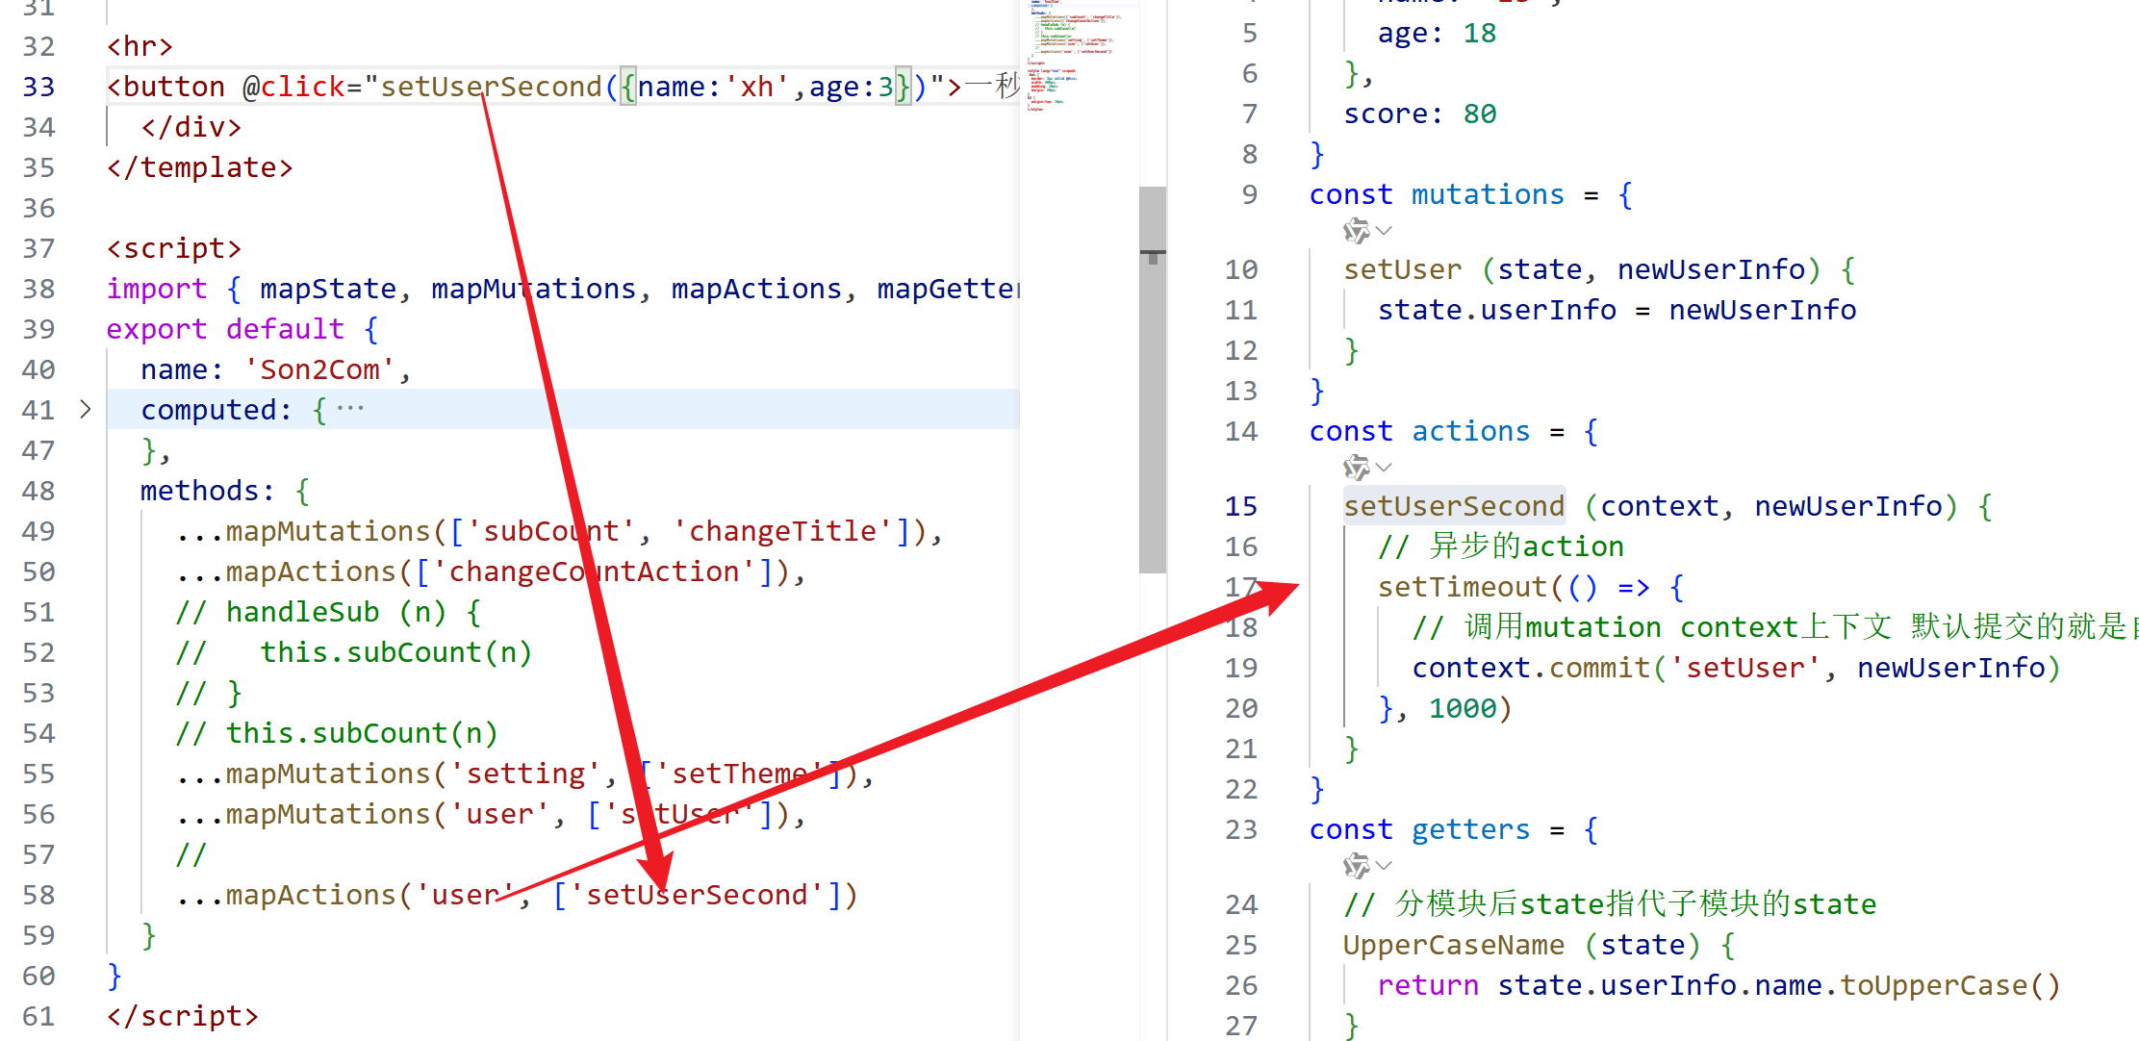2139x1041 pixels.
Task: Click line number 33 in left gutter
Action: (38, 87)
